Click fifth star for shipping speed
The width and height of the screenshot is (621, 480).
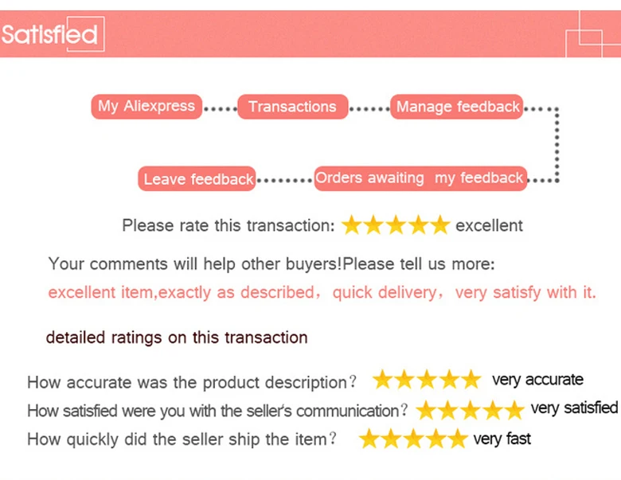click(x=457, y=439)
